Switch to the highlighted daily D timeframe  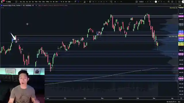pos(59,2)
